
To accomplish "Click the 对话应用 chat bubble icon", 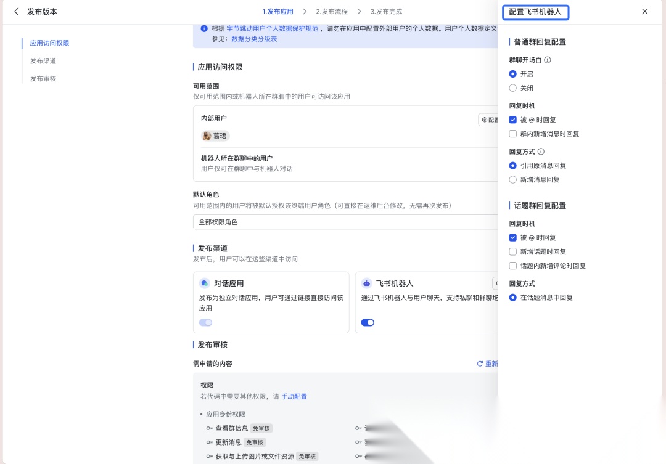I will [205, 283].
